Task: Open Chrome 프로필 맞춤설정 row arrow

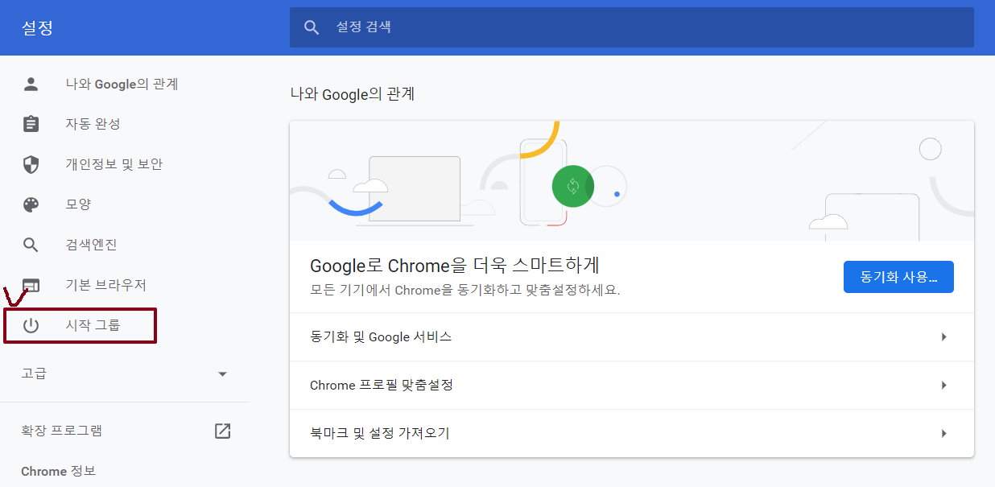Action: (x=944, y=386)
